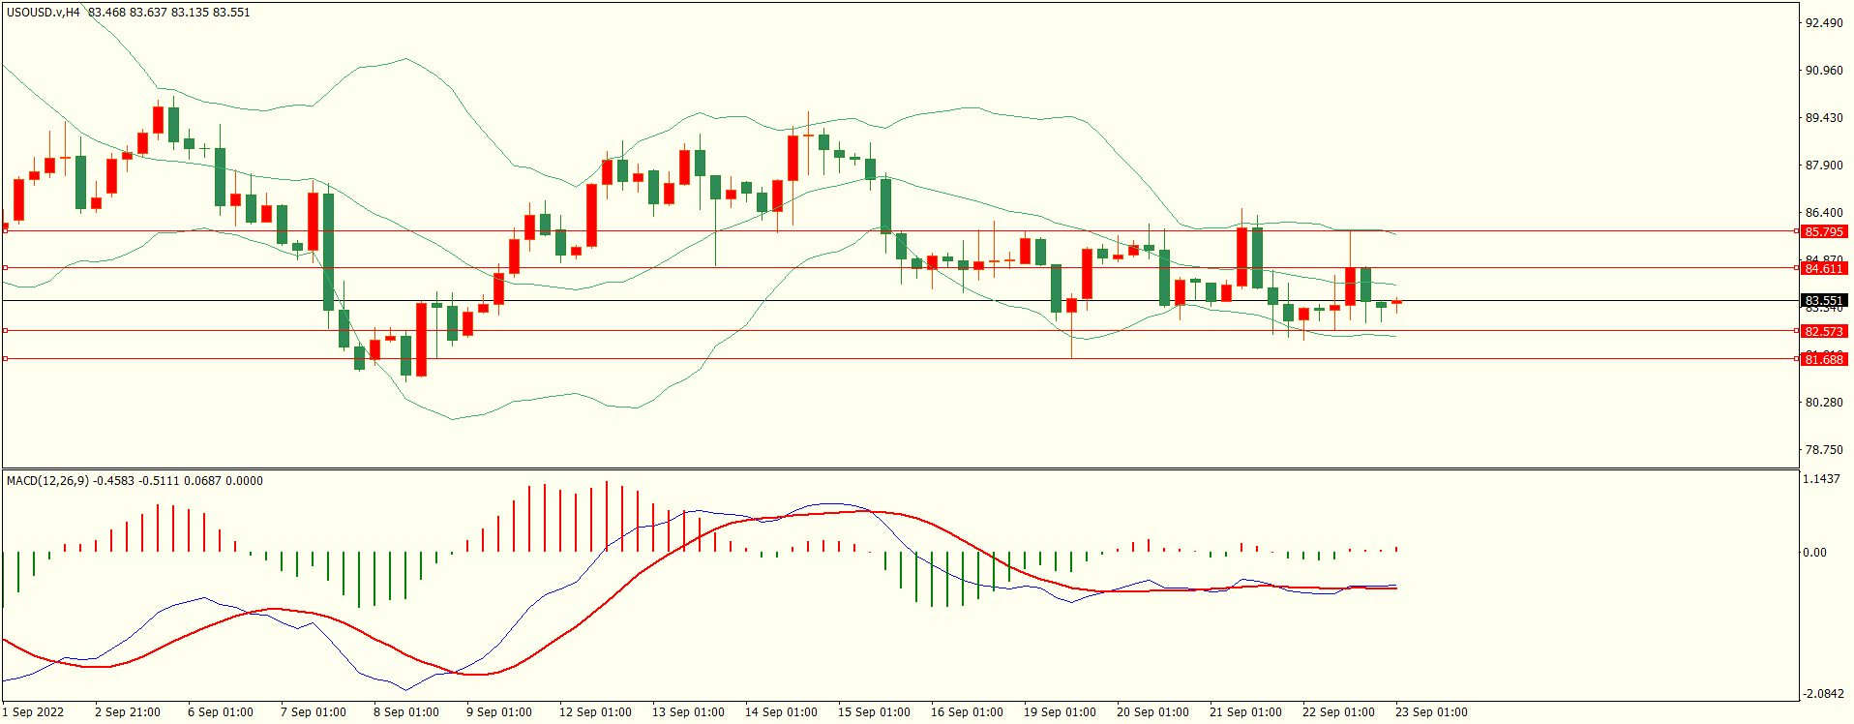Click the 16 Sep 01:00 time label

pyautogui.click(x=967, y=712)
